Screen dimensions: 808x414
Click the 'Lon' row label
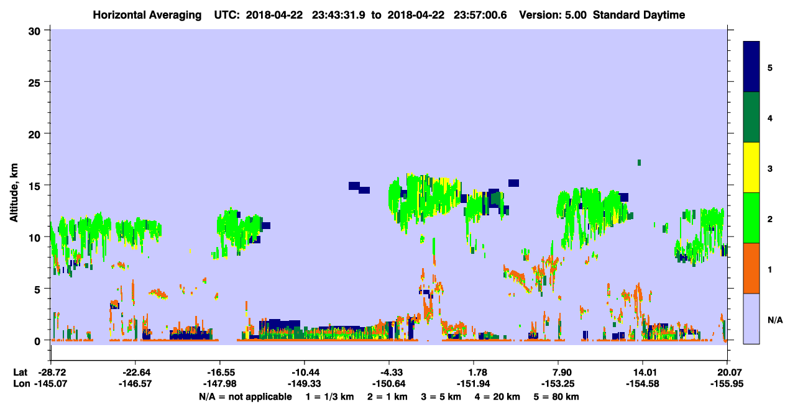(21, 384)
